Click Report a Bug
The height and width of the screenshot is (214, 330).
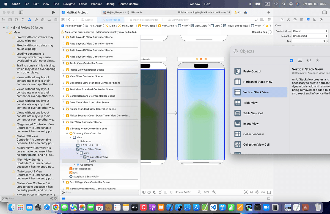pos(262,32)
